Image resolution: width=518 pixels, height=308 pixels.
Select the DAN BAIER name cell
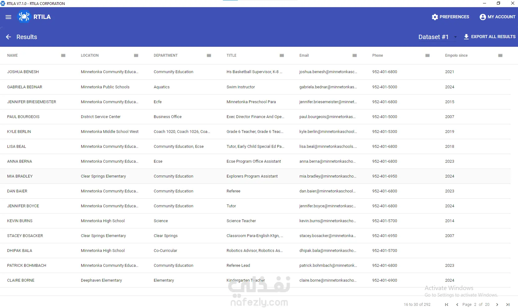[17, 191]
